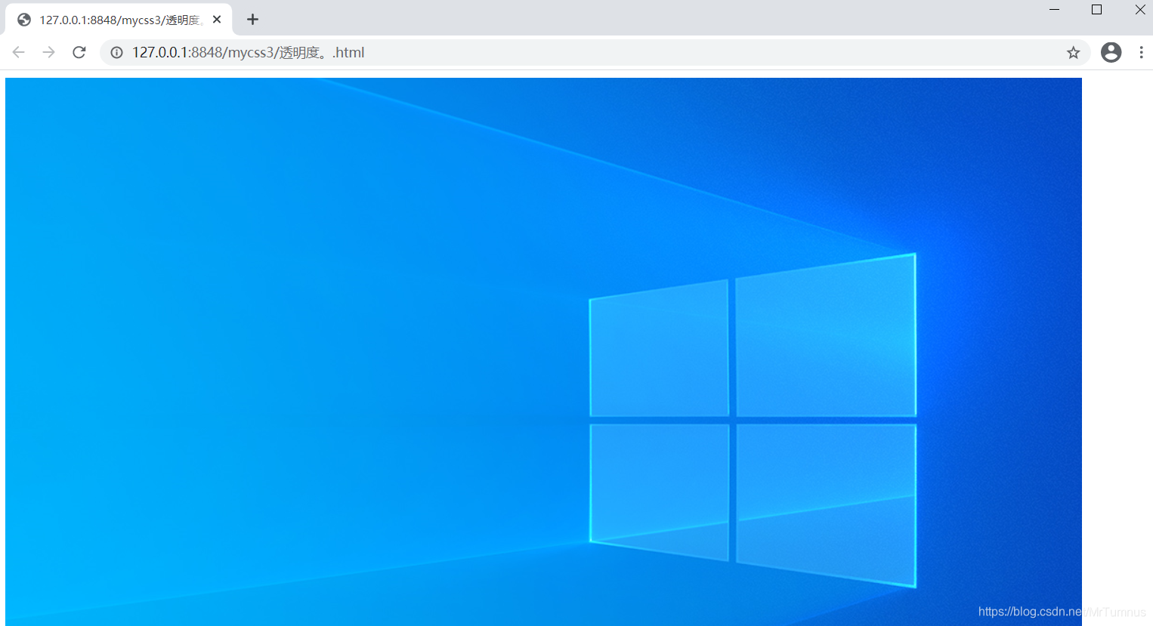The width and height of the screenshot is (1153, 626).
Task: Minimize the browser window
Action: (1054, 10)
